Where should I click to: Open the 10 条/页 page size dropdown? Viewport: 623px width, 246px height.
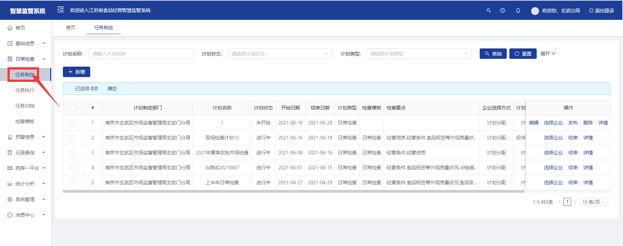593,202
